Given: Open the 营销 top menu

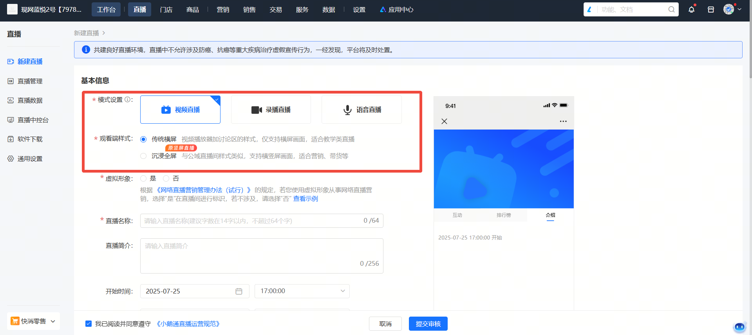Looking at the screenshot, I should (x=223, y=9).
